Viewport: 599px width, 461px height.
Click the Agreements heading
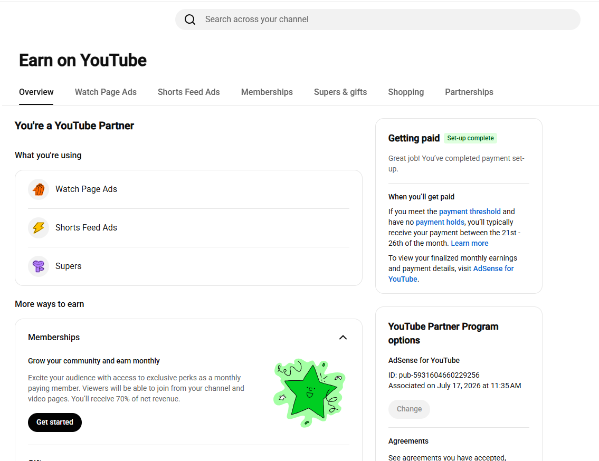(408, 441)
